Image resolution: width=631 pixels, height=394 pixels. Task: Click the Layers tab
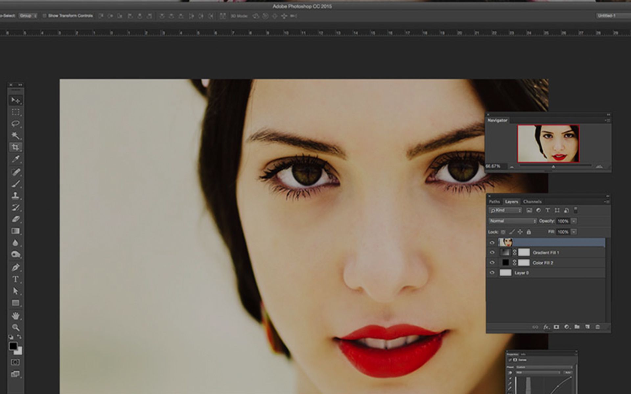(x=511, y=202)
